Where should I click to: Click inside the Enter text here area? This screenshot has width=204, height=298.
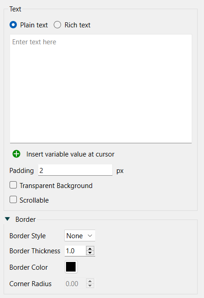pos(101,89)
